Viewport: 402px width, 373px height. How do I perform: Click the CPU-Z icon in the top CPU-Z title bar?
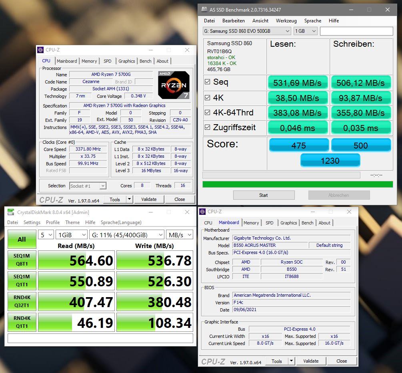40,50
